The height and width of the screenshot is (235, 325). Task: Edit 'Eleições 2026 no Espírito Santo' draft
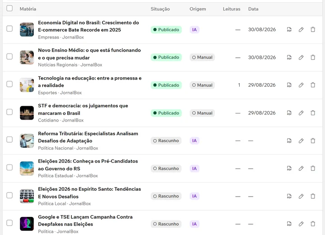coord(301,196)
